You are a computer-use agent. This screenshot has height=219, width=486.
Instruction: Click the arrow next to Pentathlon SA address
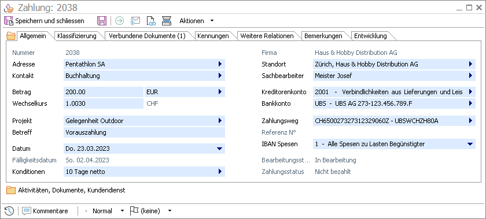pos(220,64)
